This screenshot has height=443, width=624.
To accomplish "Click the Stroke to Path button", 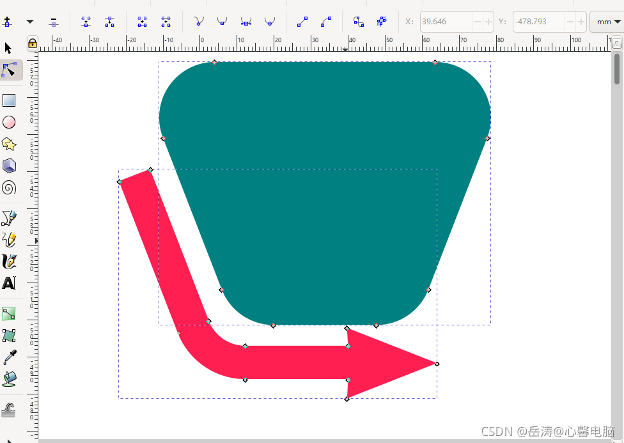I will coord(382,22).
